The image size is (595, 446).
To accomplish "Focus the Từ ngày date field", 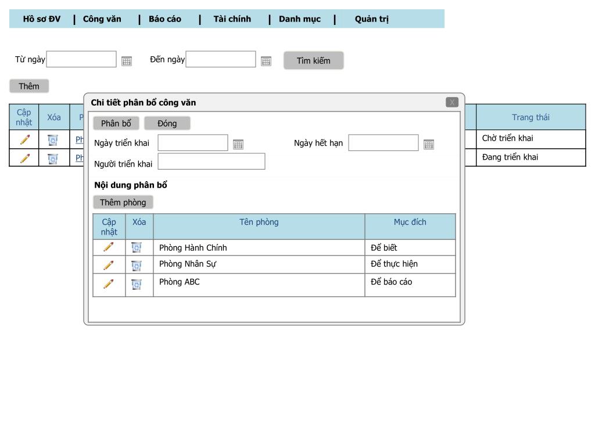I will (x=81, y=59).
